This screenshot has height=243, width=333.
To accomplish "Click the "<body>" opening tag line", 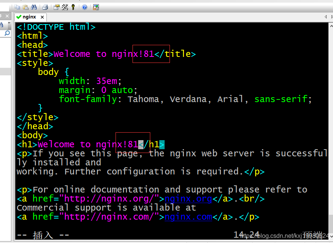I will 32,135.
